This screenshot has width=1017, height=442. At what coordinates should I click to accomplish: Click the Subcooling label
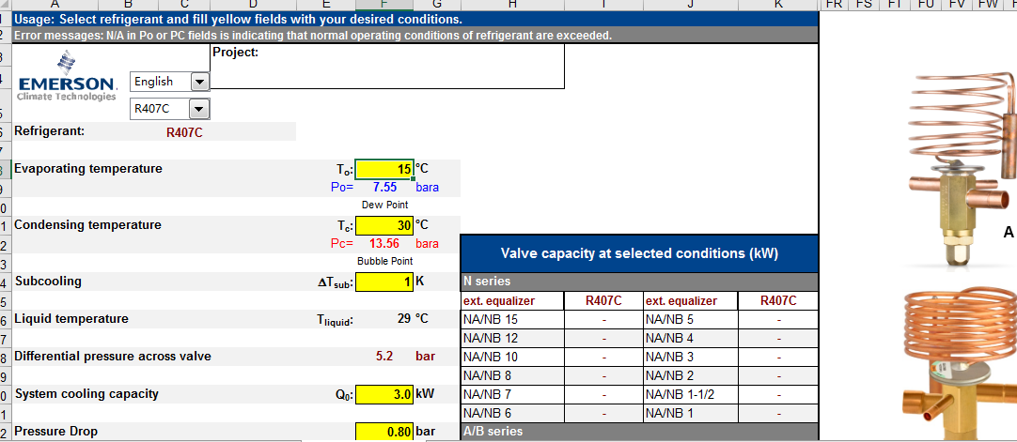click(x=48, y=282)
